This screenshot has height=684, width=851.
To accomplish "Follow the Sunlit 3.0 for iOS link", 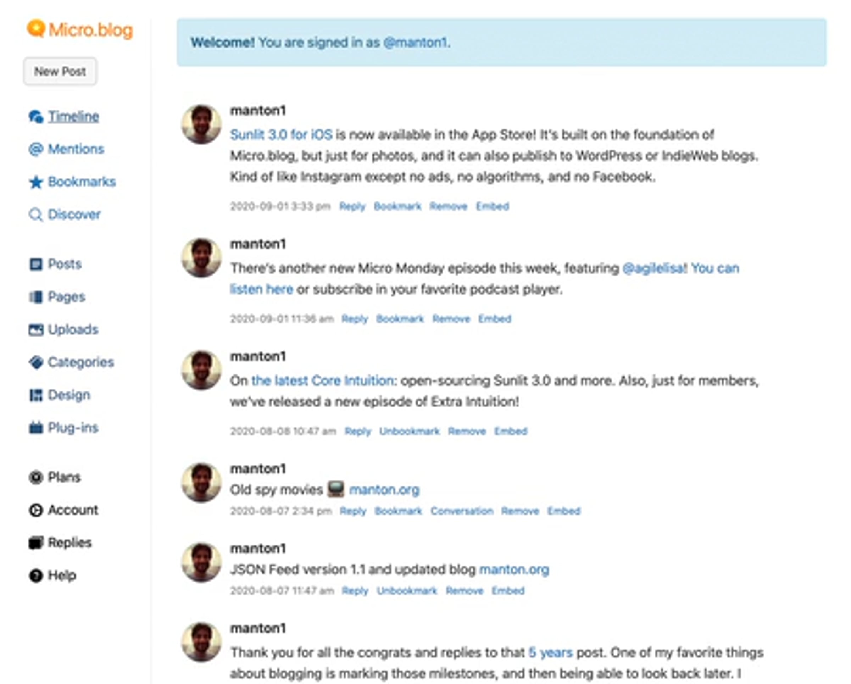I will pos(281,135).
